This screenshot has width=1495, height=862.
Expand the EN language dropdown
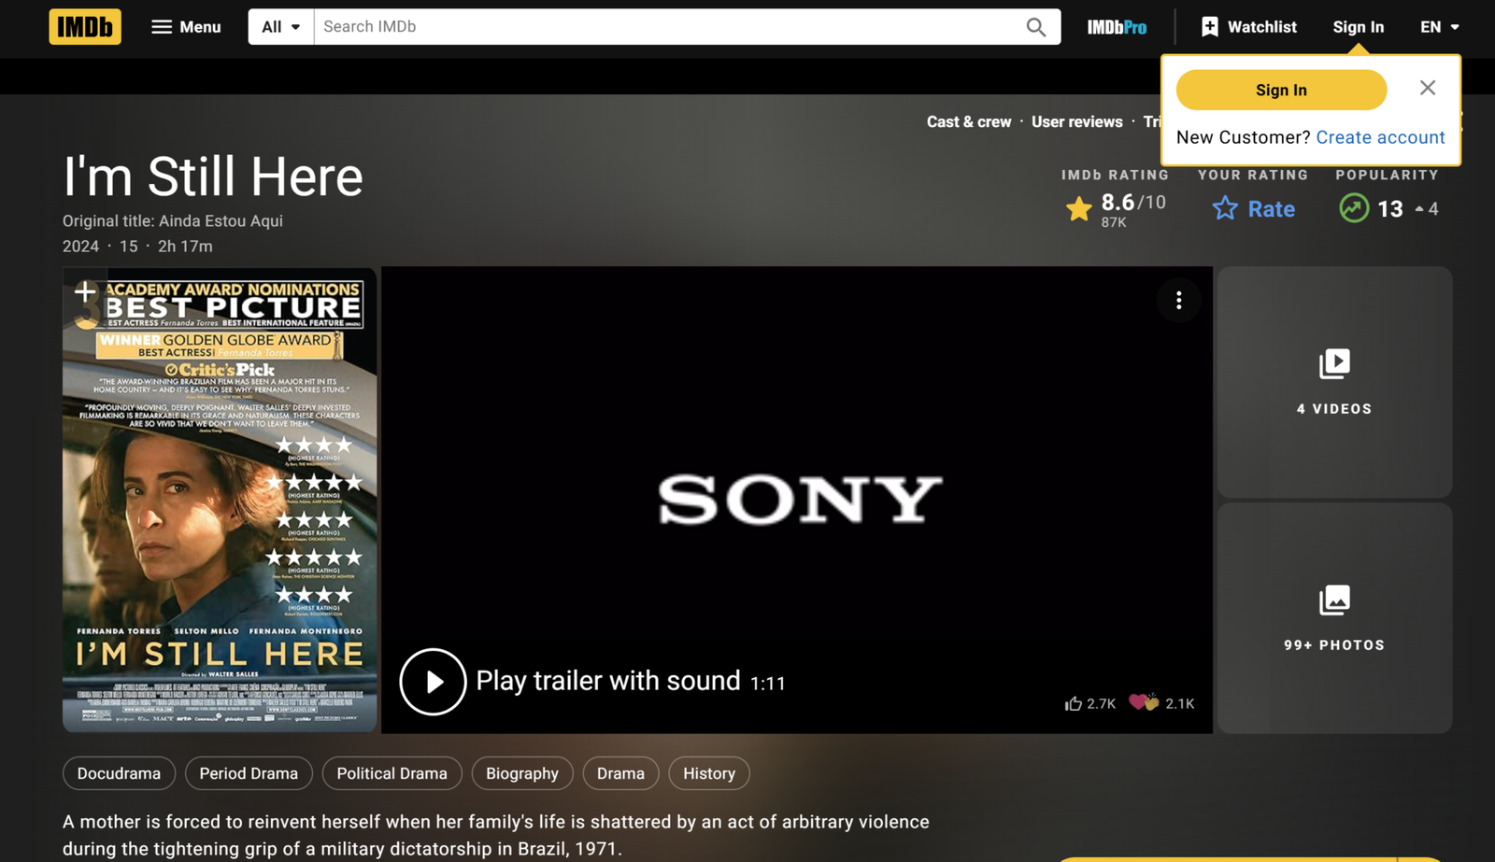pos(1439,27)
